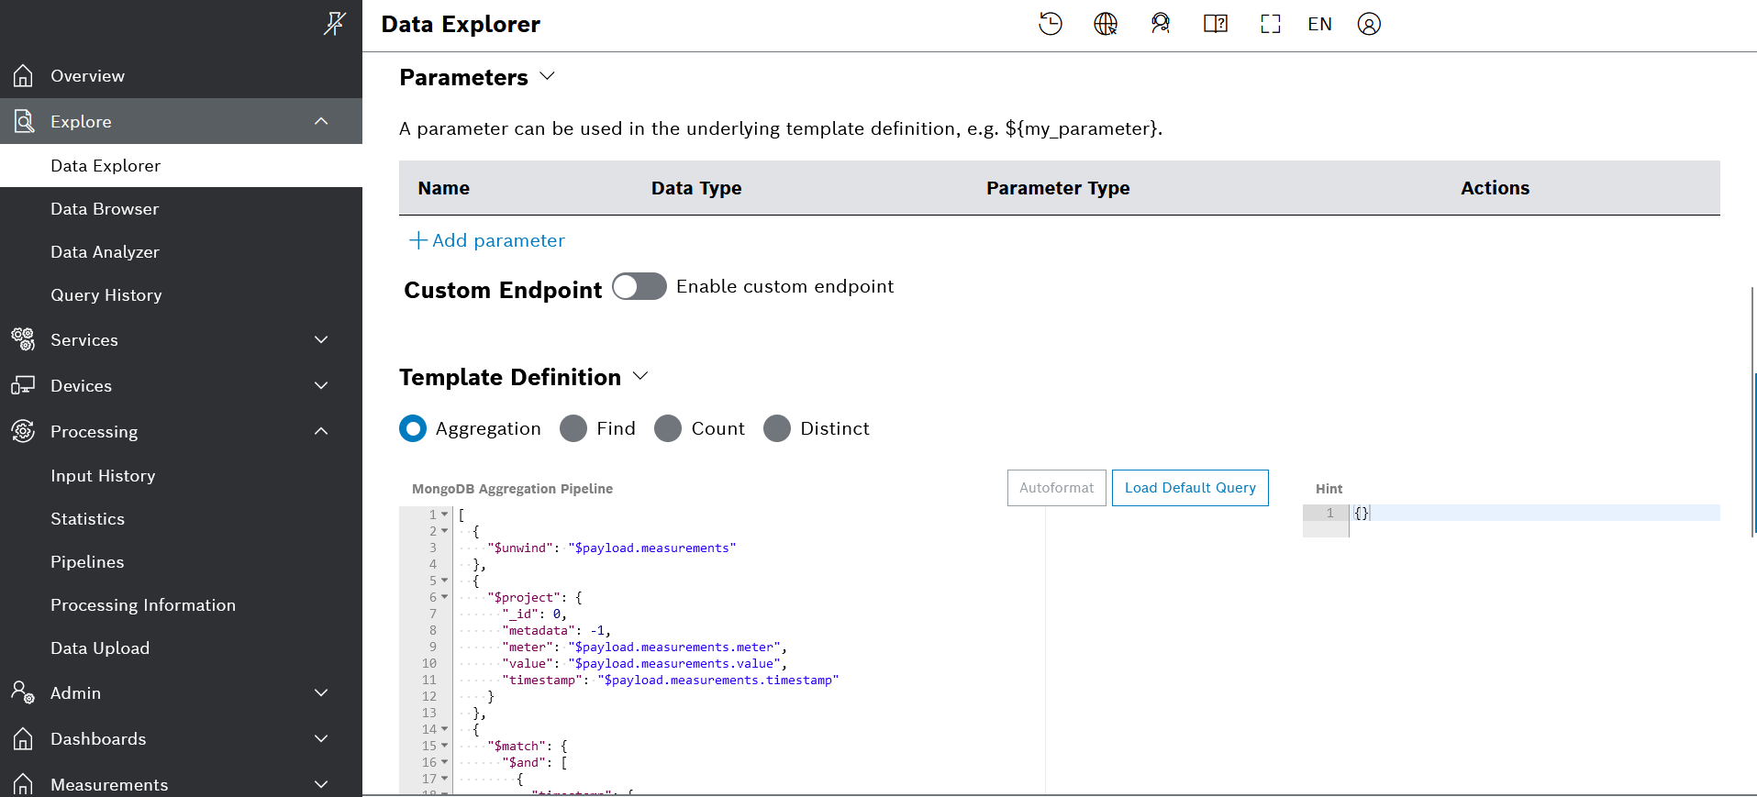Click the Add parameter link
Screen dimensions: 1757x797
pos(487,240)
